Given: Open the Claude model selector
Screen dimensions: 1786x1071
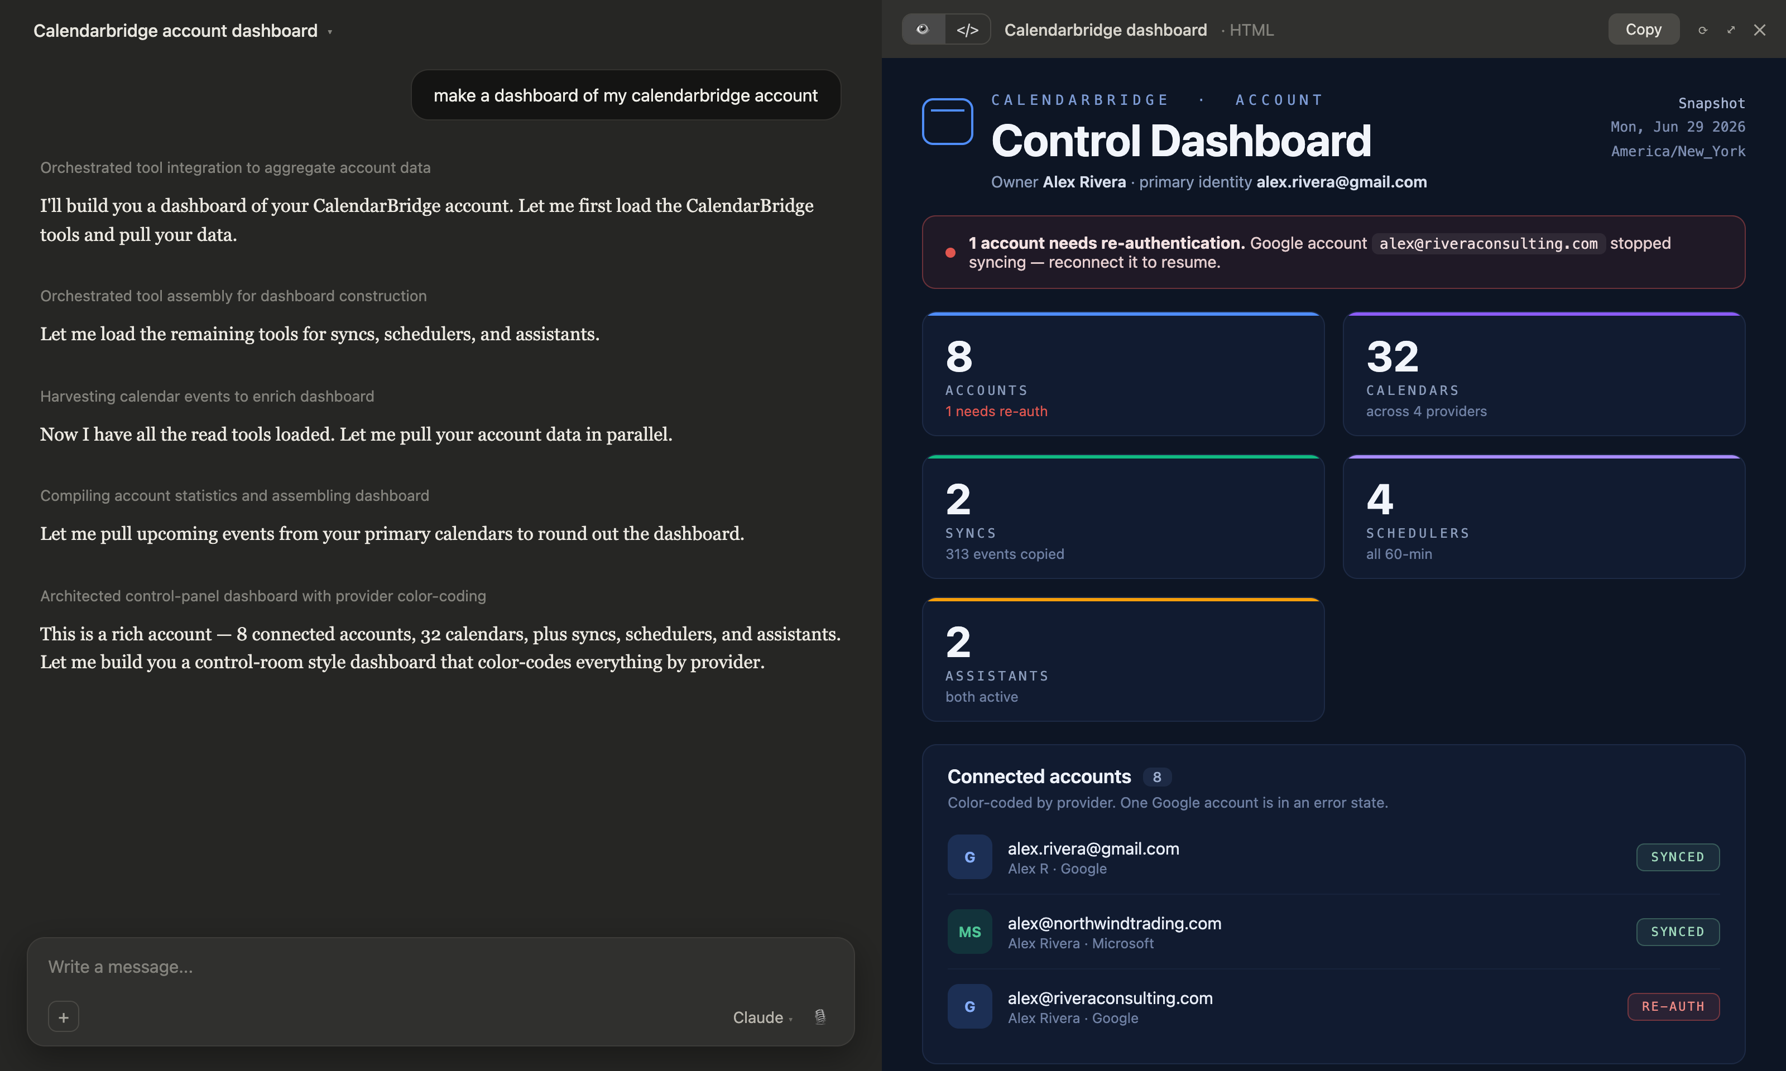Looking at the screenshot, I should click(762, 1017).
